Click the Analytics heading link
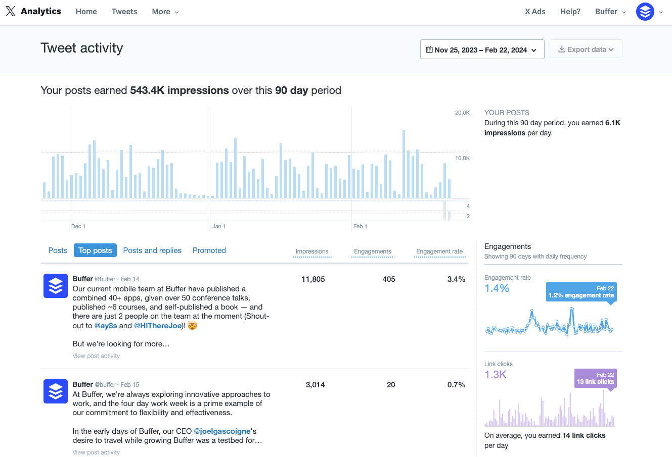This screenshot has width=672, height=457. point(41,11)
